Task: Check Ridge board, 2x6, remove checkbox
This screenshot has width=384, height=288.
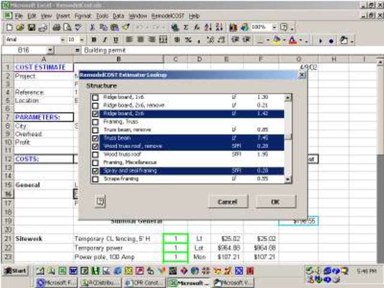Action: 95,106
